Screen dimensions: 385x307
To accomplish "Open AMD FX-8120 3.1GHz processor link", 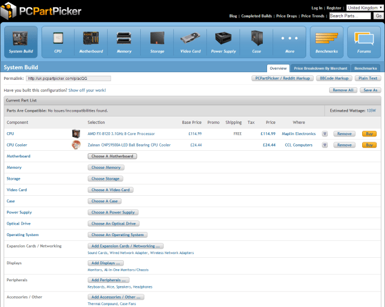I will coord(121,134).
